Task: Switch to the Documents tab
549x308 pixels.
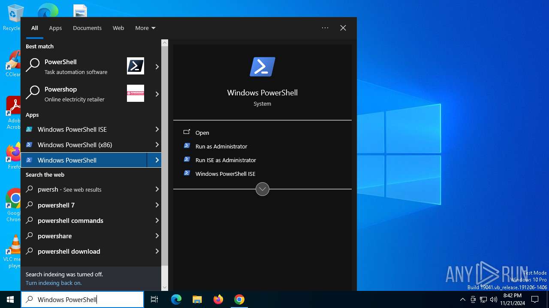Action: tap(87, 28)
